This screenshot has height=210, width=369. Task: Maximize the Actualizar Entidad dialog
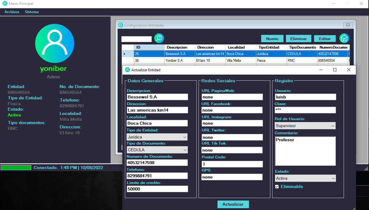(334, 70)
